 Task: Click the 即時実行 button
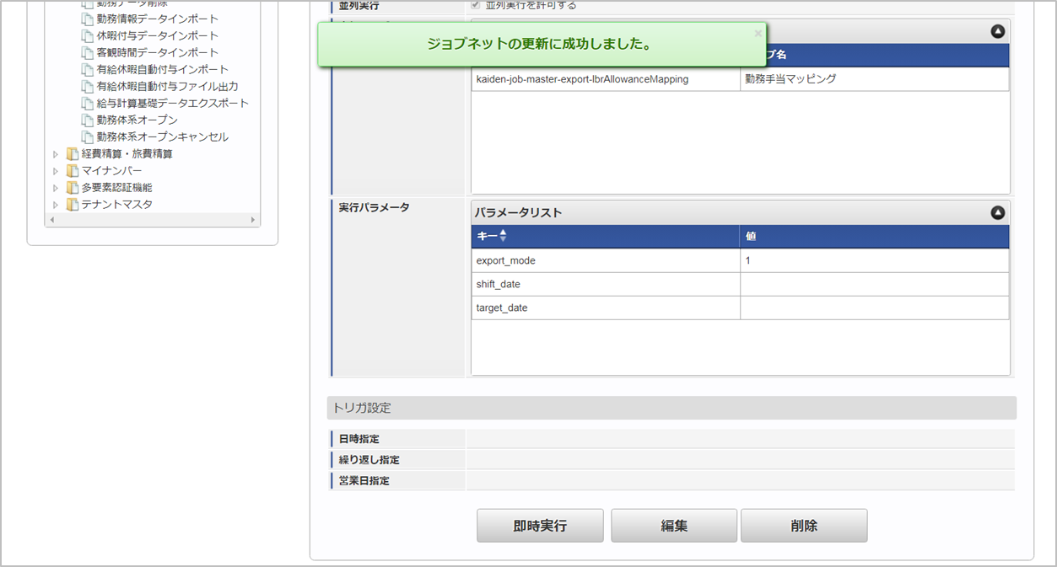click(540, 526)
